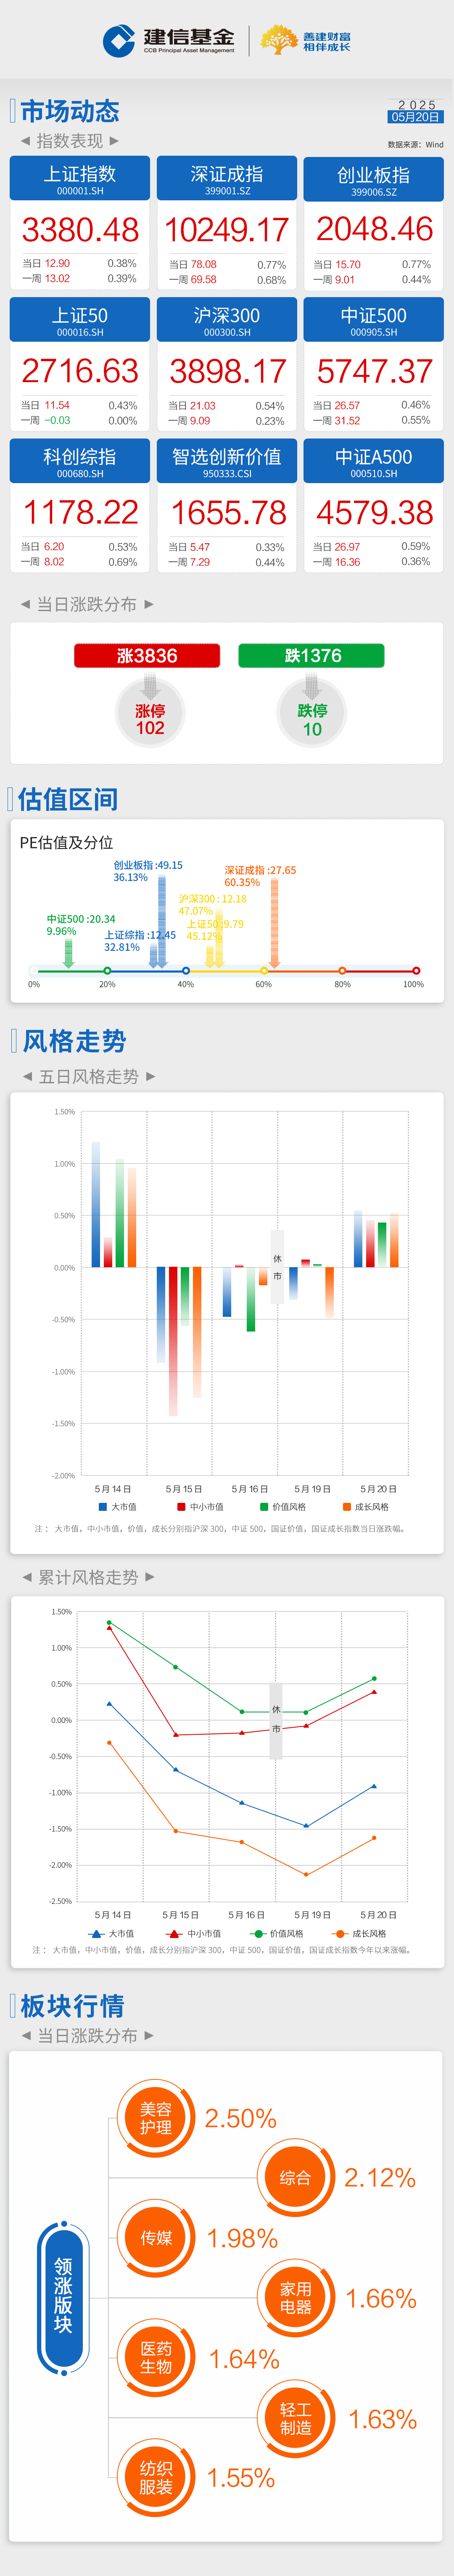Viewport: 454px width, 2576px height.
Task: Click the 纺织服装 sector circle
Action: coord(156,2478)
